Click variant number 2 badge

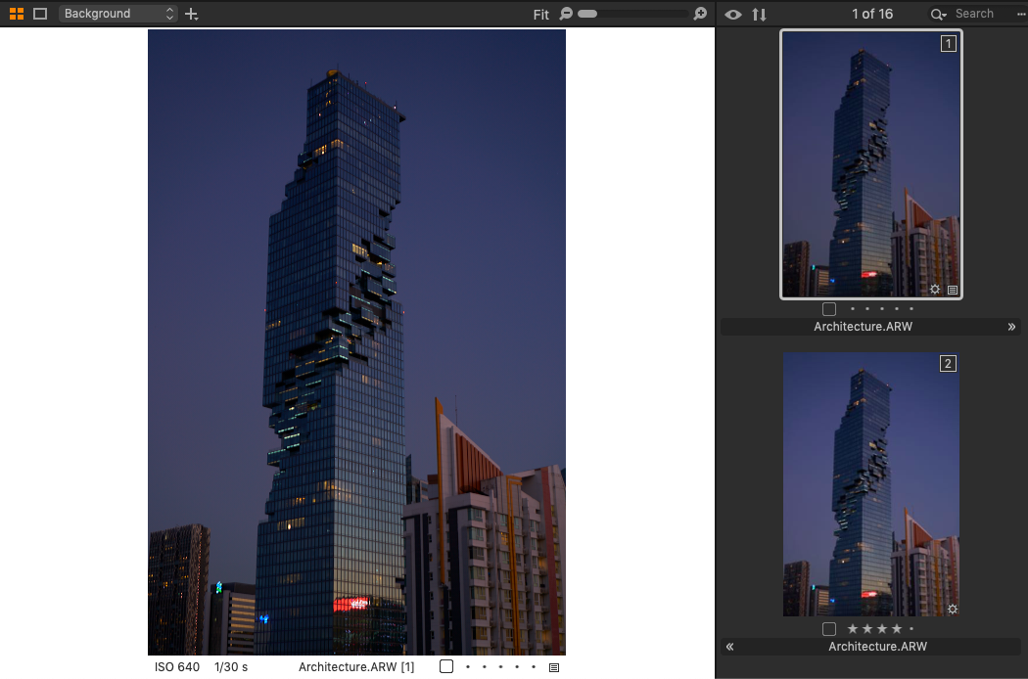tap(948, 364)
